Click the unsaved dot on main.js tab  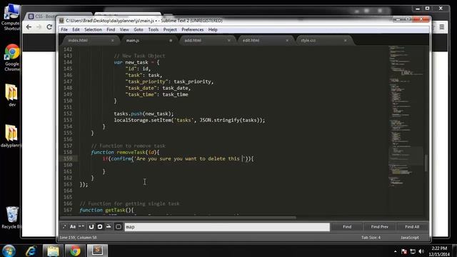tap(171, 41)
